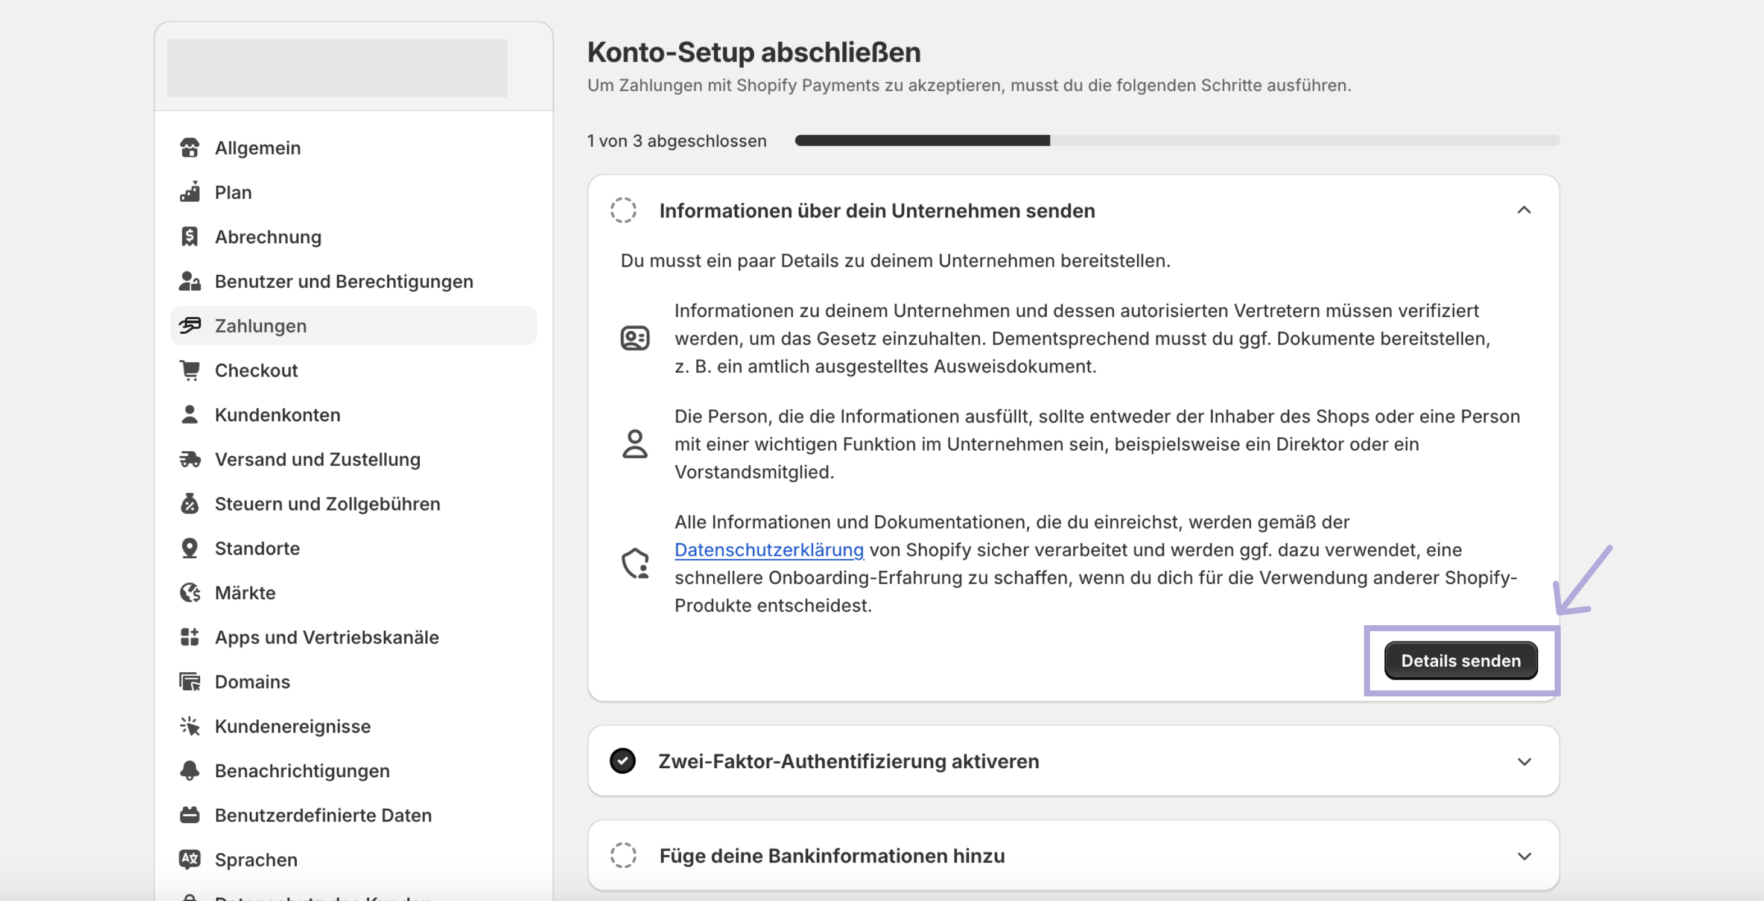This screenshot has width=1764, height=901.
Task: Click the Benutzerdefinierte Daten icon
Action: pos(189,815)
